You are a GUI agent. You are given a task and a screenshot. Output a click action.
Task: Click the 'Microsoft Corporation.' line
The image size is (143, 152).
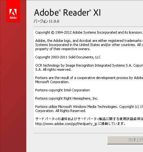52,82
